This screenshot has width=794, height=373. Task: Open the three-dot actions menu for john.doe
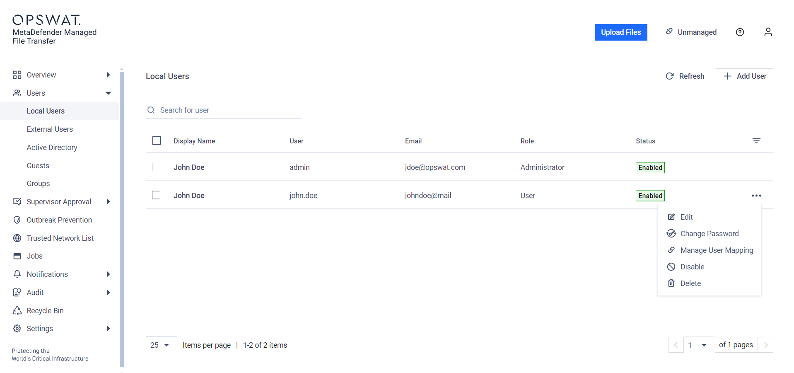click(x=756, y=196)
